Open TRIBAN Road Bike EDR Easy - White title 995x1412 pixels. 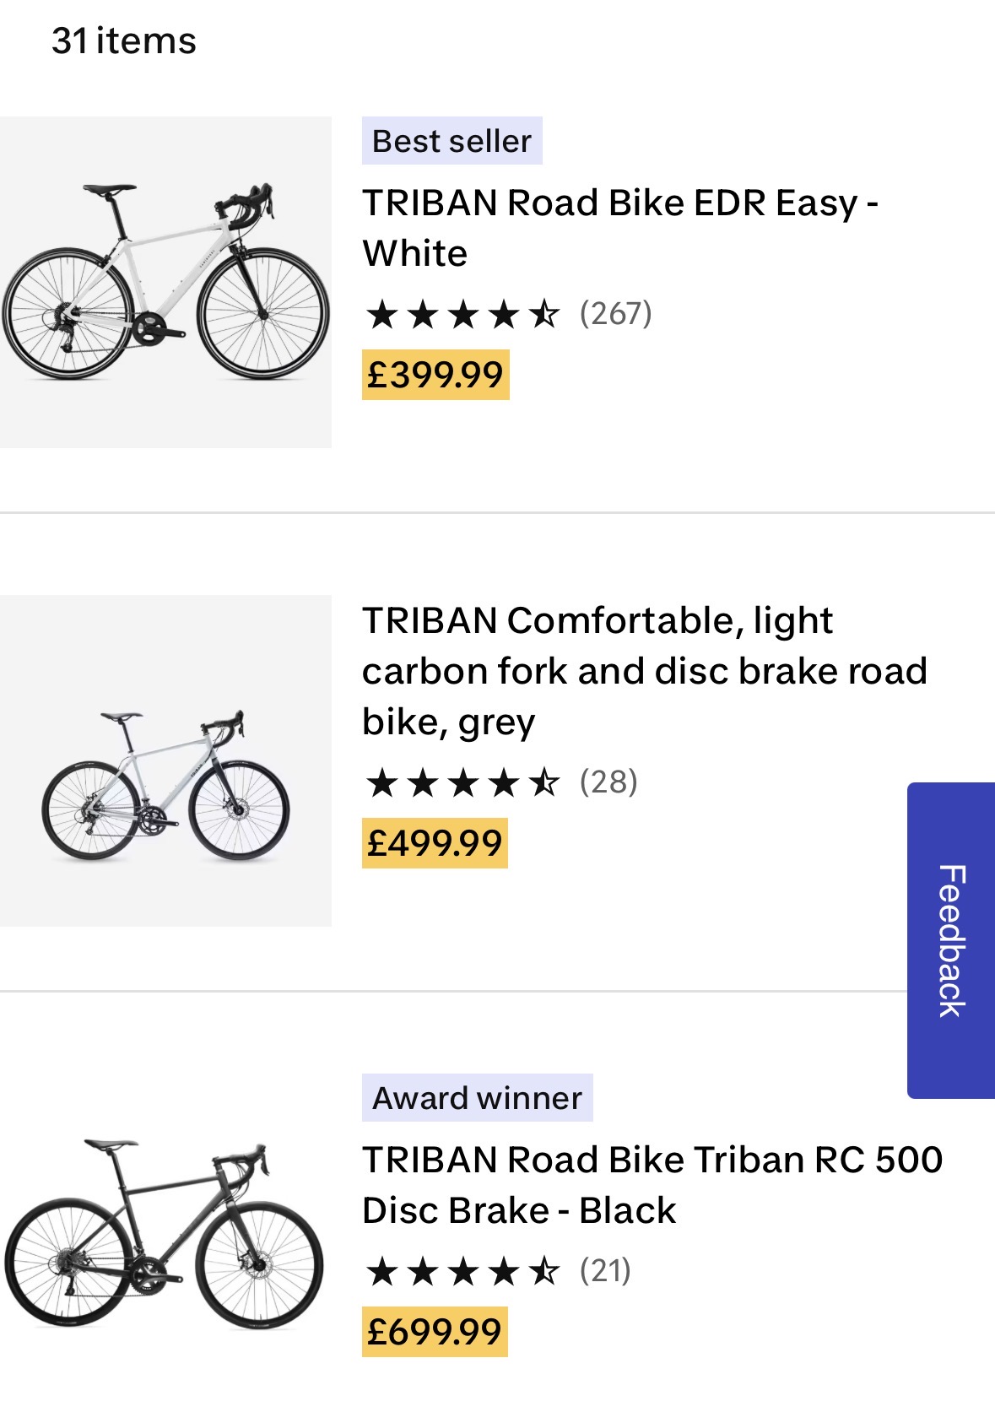619,228
